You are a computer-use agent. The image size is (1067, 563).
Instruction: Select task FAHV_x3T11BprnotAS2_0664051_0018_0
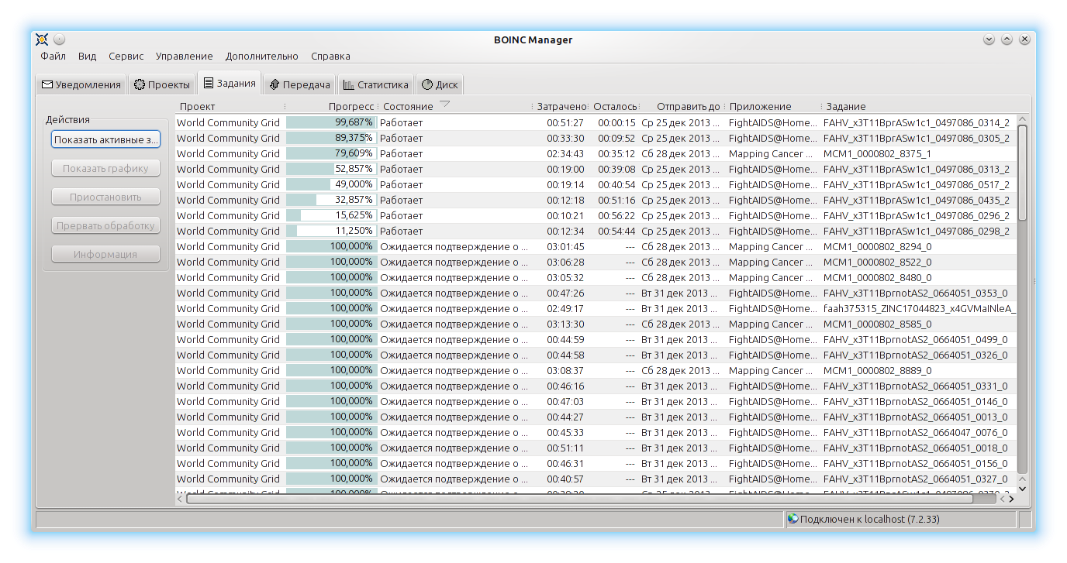click(915, 448)
